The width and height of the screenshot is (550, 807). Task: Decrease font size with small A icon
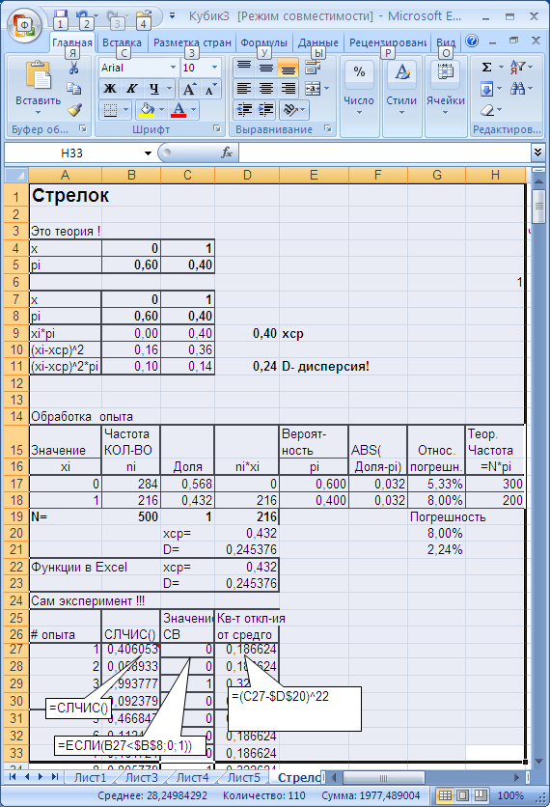(210, 89)
